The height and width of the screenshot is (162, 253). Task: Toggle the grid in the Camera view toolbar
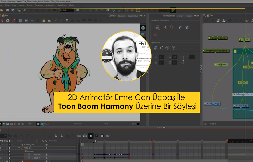click(21, 21)
